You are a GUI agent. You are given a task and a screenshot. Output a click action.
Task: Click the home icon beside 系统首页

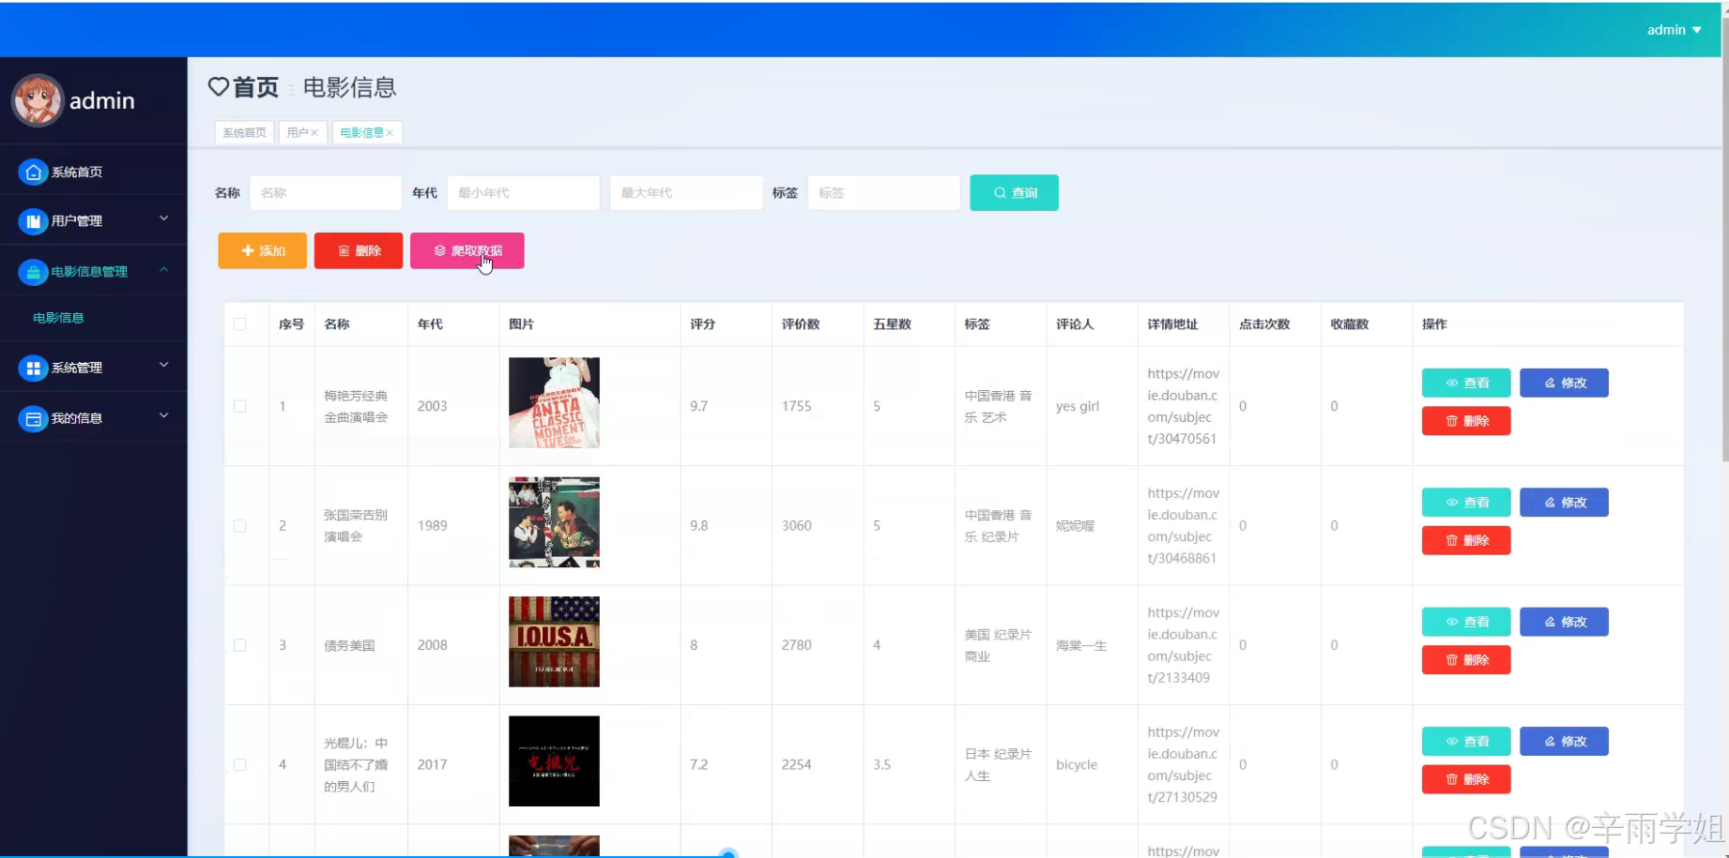(33, 172)
